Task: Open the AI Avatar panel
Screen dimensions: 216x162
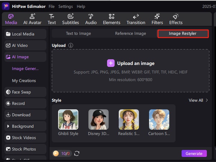Action: click(x=32, y=19)
